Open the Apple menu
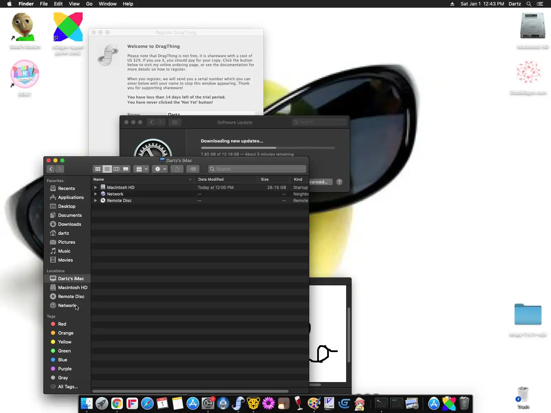Viewport: 551px width, 413px height. tap(9, 4)
